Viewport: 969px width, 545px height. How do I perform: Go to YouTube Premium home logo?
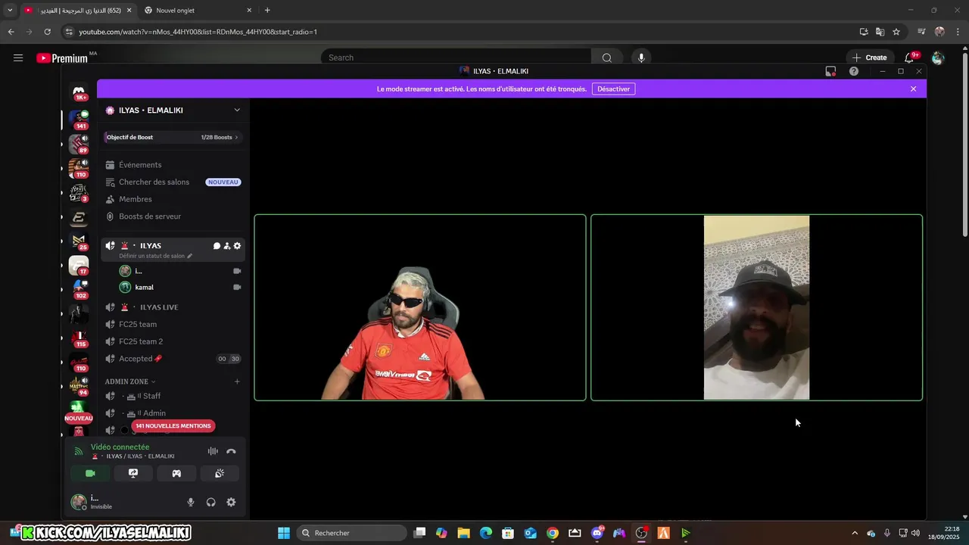click(x=62, y=58)
